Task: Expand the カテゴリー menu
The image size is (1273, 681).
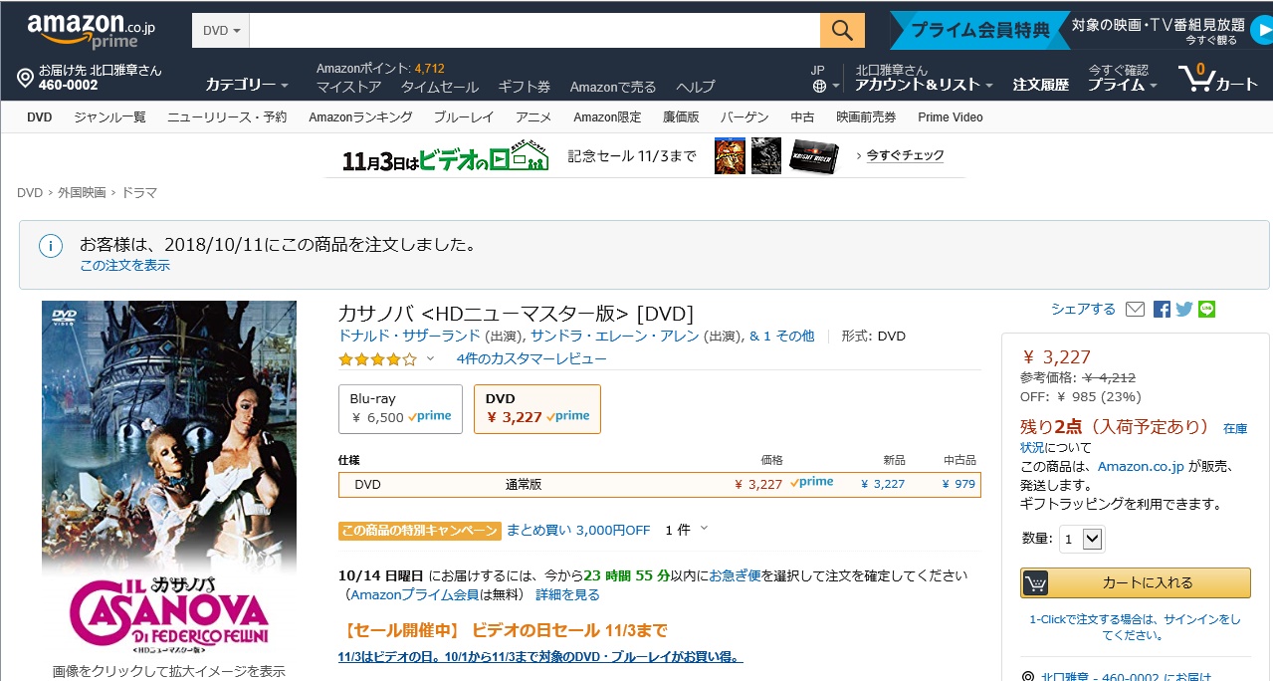Action: tap(247, 85)
